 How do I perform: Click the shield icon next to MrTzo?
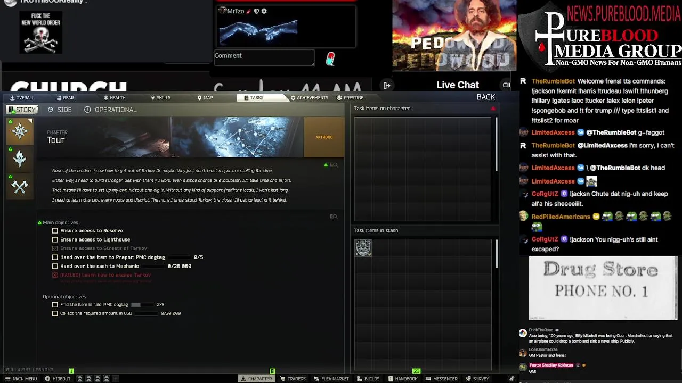point(256,11)
